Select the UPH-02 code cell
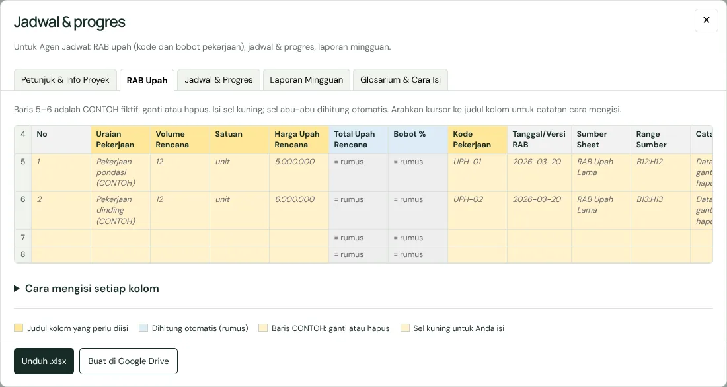Screen dimensions: 727x387 click(478, 211)
